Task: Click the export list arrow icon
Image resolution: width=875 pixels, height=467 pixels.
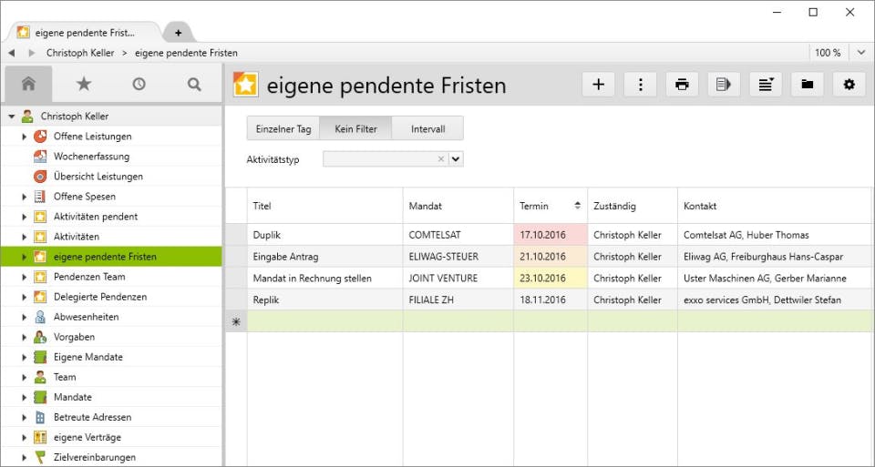Action: pyautogui.click(x=724, y=85)
